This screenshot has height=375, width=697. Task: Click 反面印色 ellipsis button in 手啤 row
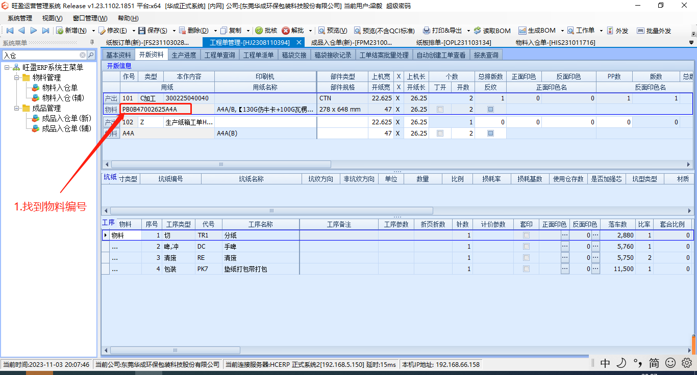click(x=595, y=247)
